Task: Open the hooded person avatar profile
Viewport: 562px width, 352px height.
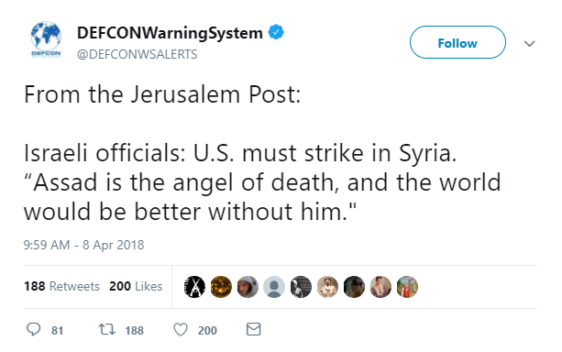Action: point(248,287)
